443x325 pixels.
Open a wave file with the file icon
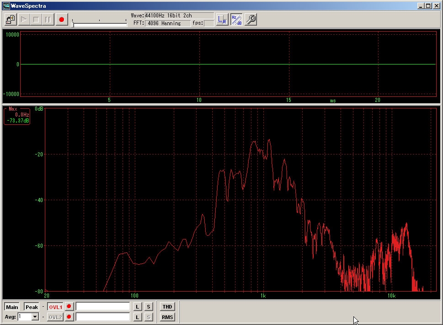pos(11,20)
